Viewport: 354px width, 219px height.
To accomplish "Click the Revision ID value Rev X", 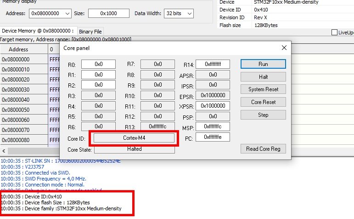I will (x=260, y=17).
